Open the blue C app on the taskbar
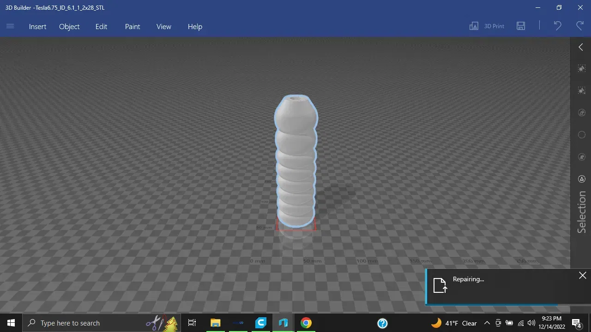This screenshot has height=332, width=591. point(261,323)
